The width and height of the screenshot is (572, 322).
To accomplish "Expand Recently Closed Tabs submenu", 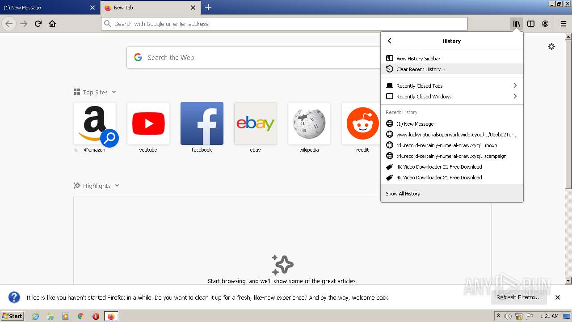I will (x=452, y=85).
